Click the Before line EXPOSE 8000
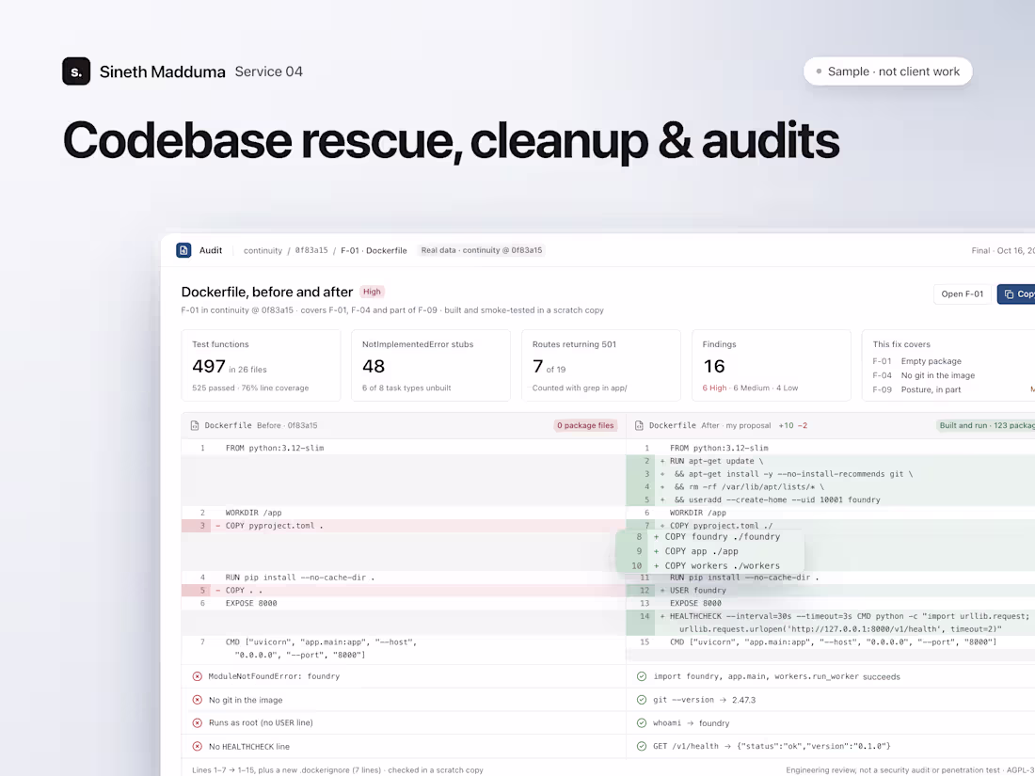Image resolution: width=1035 pixels, height=776 pixels. (x=404, y=603)
